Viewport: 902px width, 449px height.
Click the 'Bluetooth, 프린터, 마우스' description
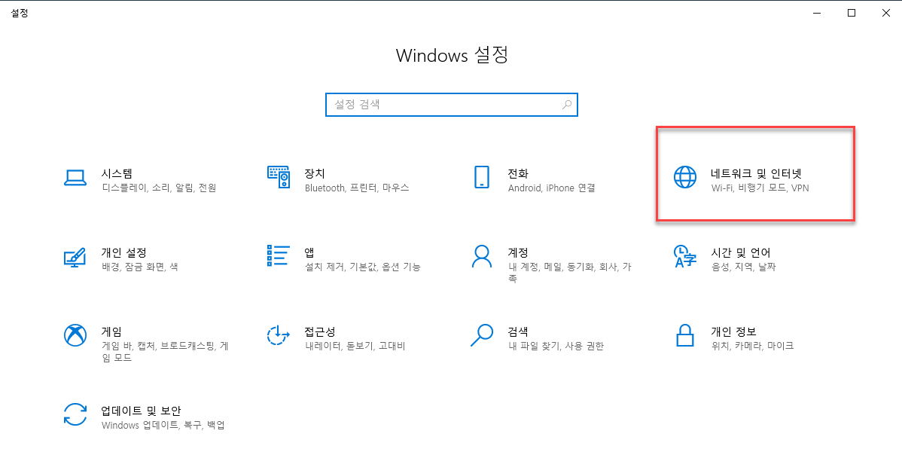(x=357, y=188)
